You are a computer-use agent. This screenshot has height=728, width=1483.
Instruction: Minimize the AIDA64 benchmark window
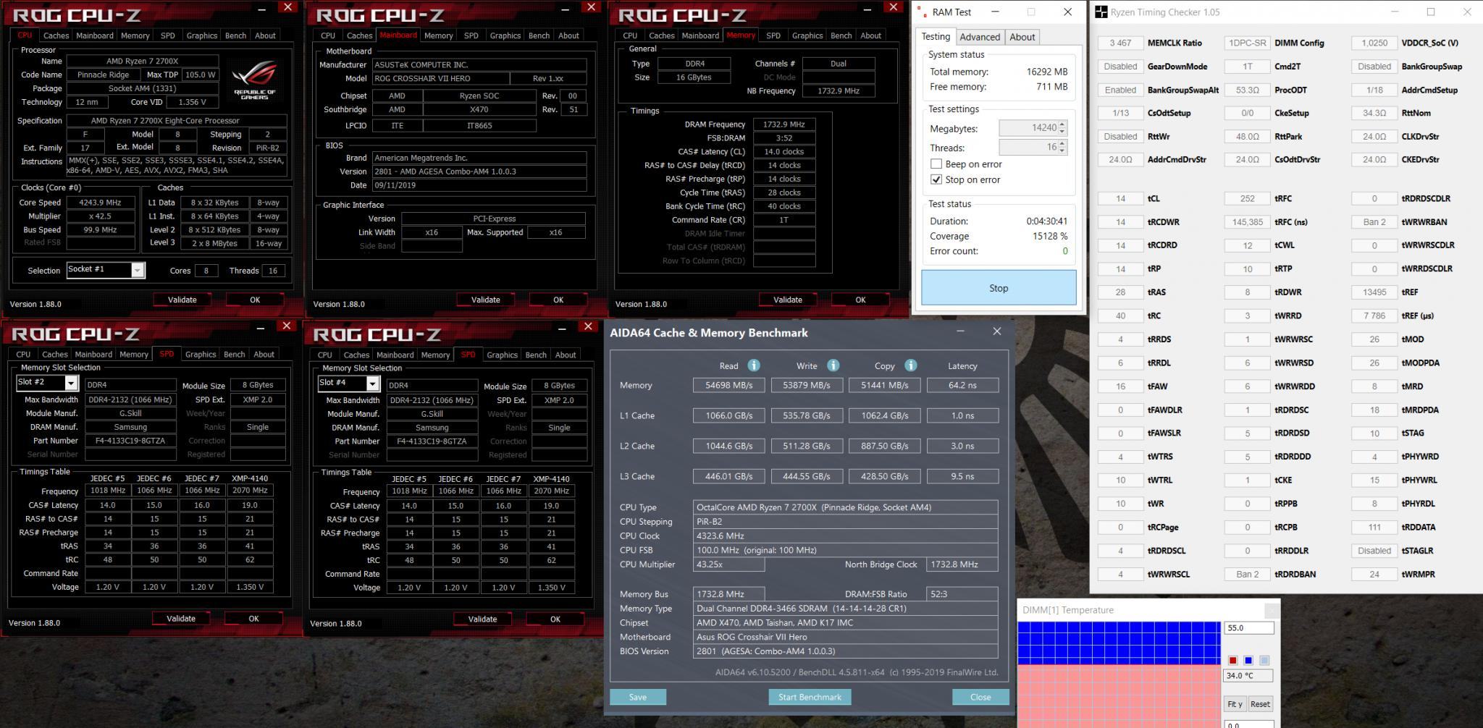pyautogui.click(x=960, y=331)
